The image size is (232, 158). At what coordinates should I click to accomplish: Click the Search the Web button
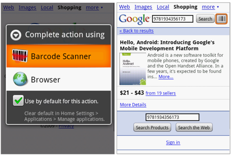194,127
